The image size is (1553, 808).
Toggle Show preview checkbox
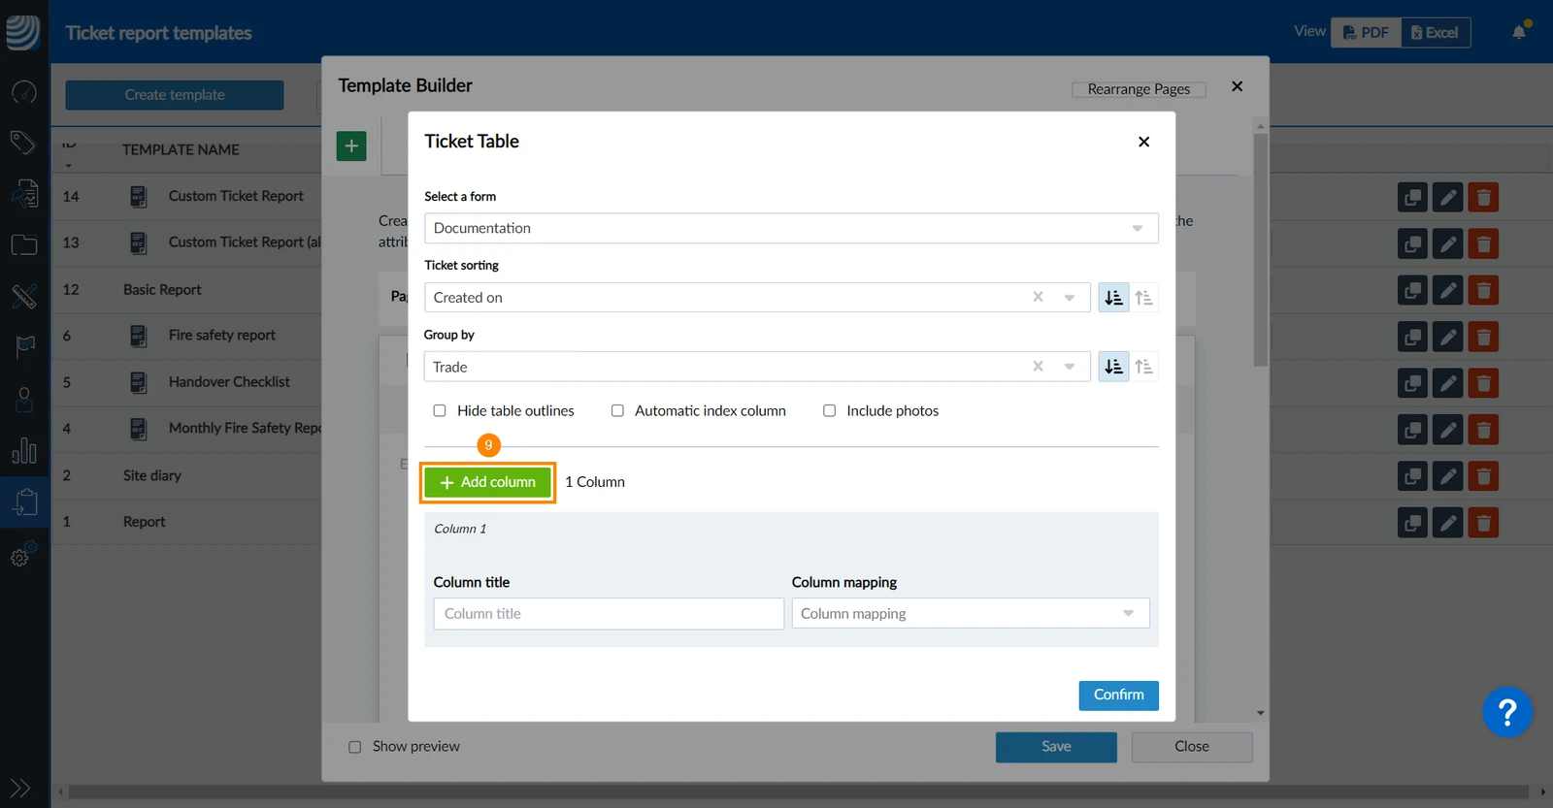coord(354,747)
